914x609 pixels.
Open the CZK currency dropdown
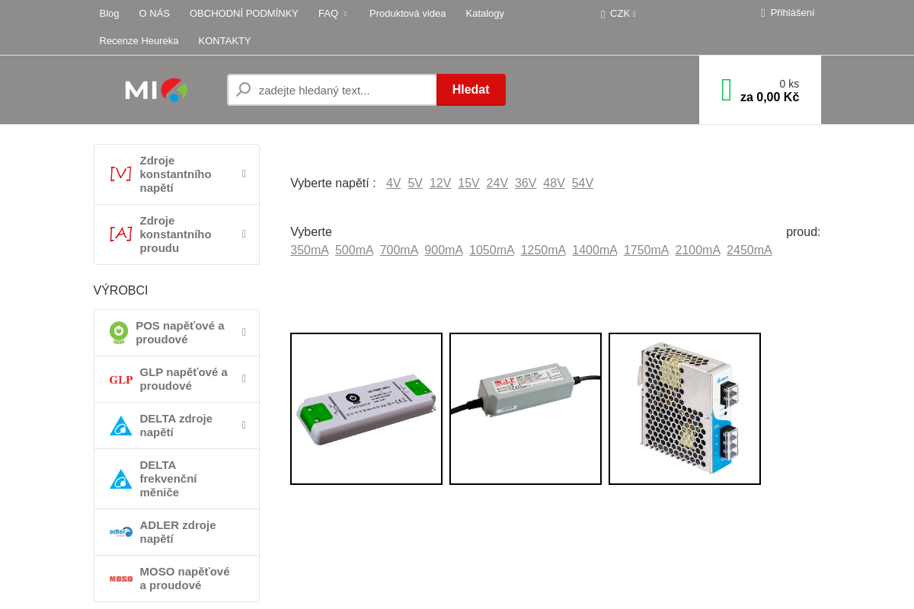point(619,14)
